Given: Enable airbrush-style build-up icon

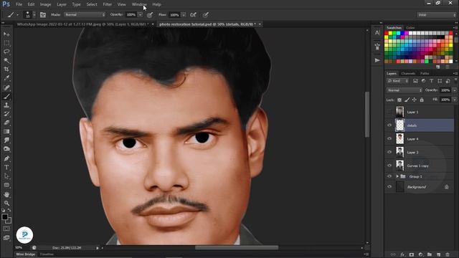Looking at the screenshot, I should (193, 14).
